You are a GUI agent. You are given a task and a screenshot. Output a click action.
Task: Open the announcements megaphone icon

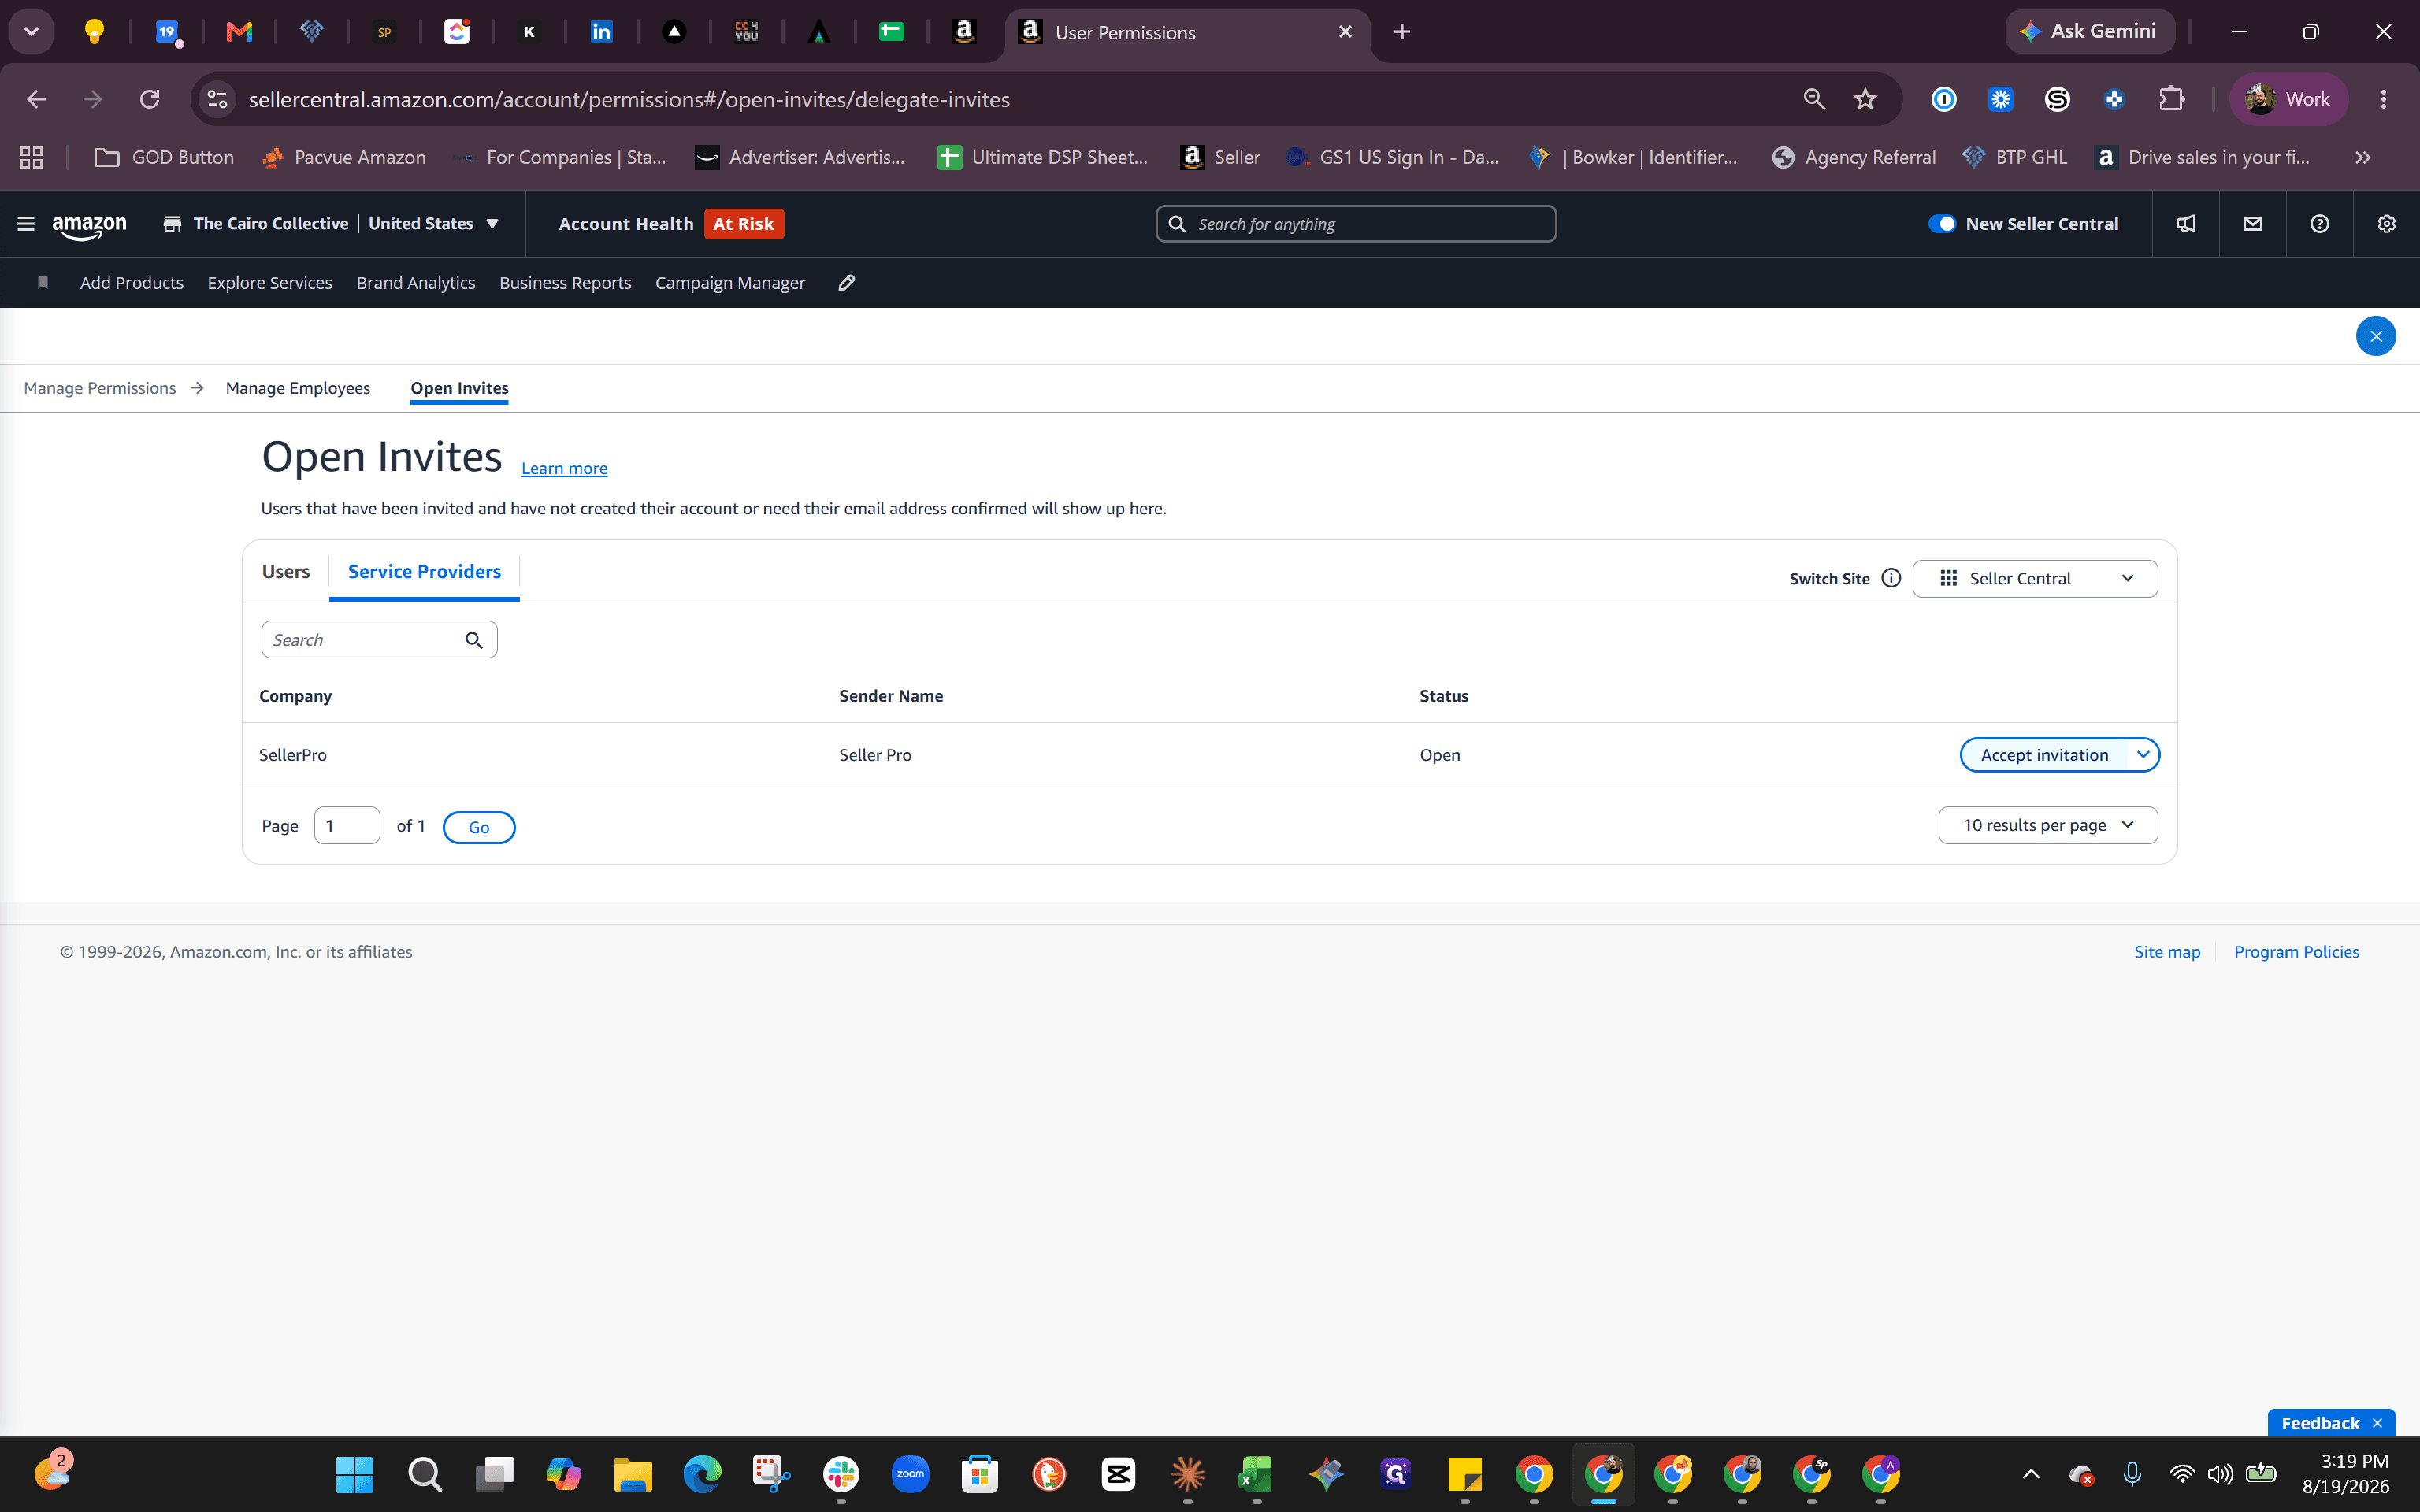[2186, 224]
